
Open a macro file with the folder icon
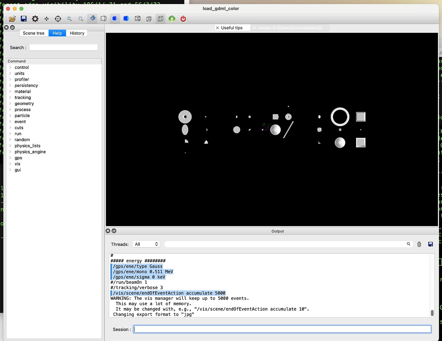(13, 19)
